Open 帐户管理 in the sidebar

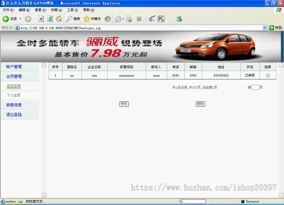coord(14,67)
